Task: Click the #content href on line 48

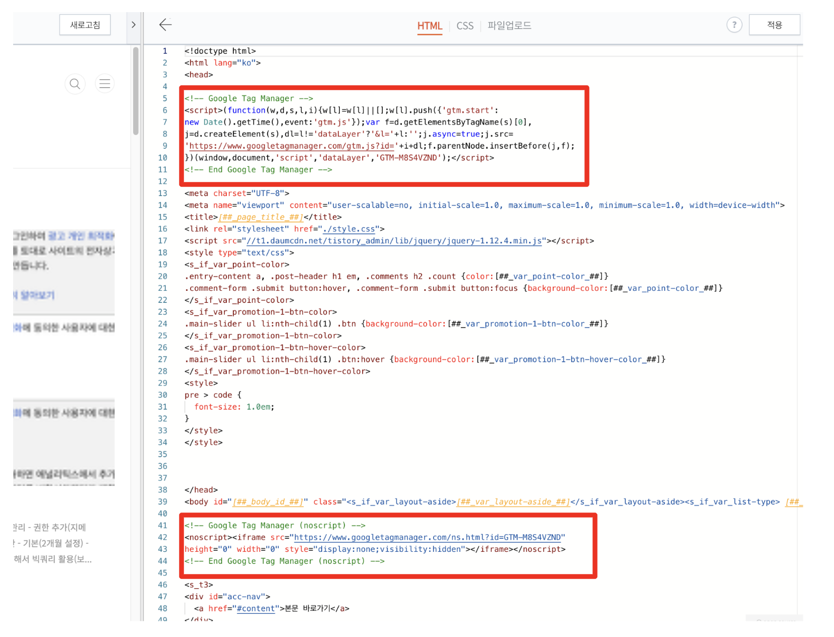Action: pos(256,609)
